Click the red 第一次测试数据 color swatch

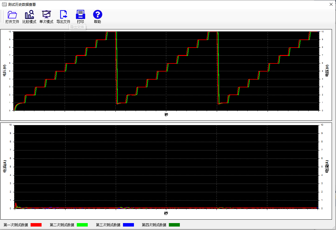(x=36, y=225)
